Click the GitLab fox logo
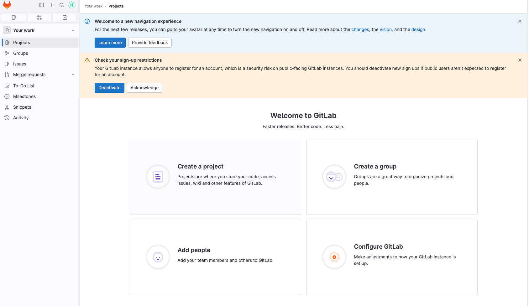529x306 pixels. pyautogui.click(x=7, y=5)
